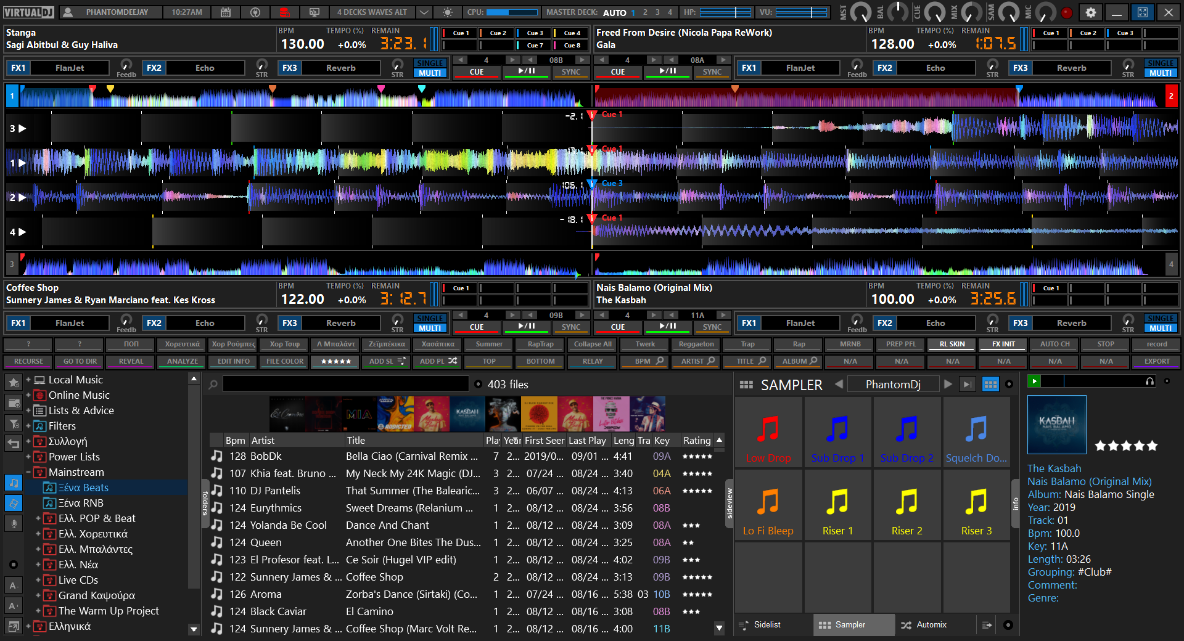
Task: Expand the Power Lists folder
Action: tap(28, 457)
